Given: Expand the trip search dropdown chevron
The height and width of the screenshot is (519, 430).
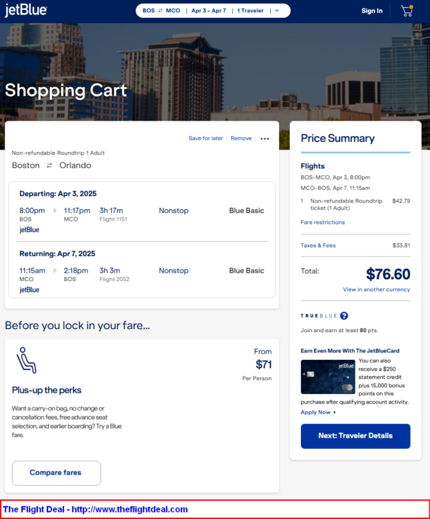Looking at the screenshot, I should 277,11.
